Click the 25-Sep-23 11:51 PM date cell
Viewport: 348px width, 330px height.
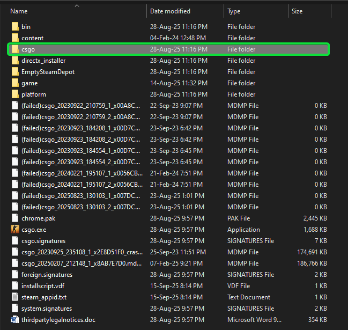pyautogui.click(x=178, y=252)
